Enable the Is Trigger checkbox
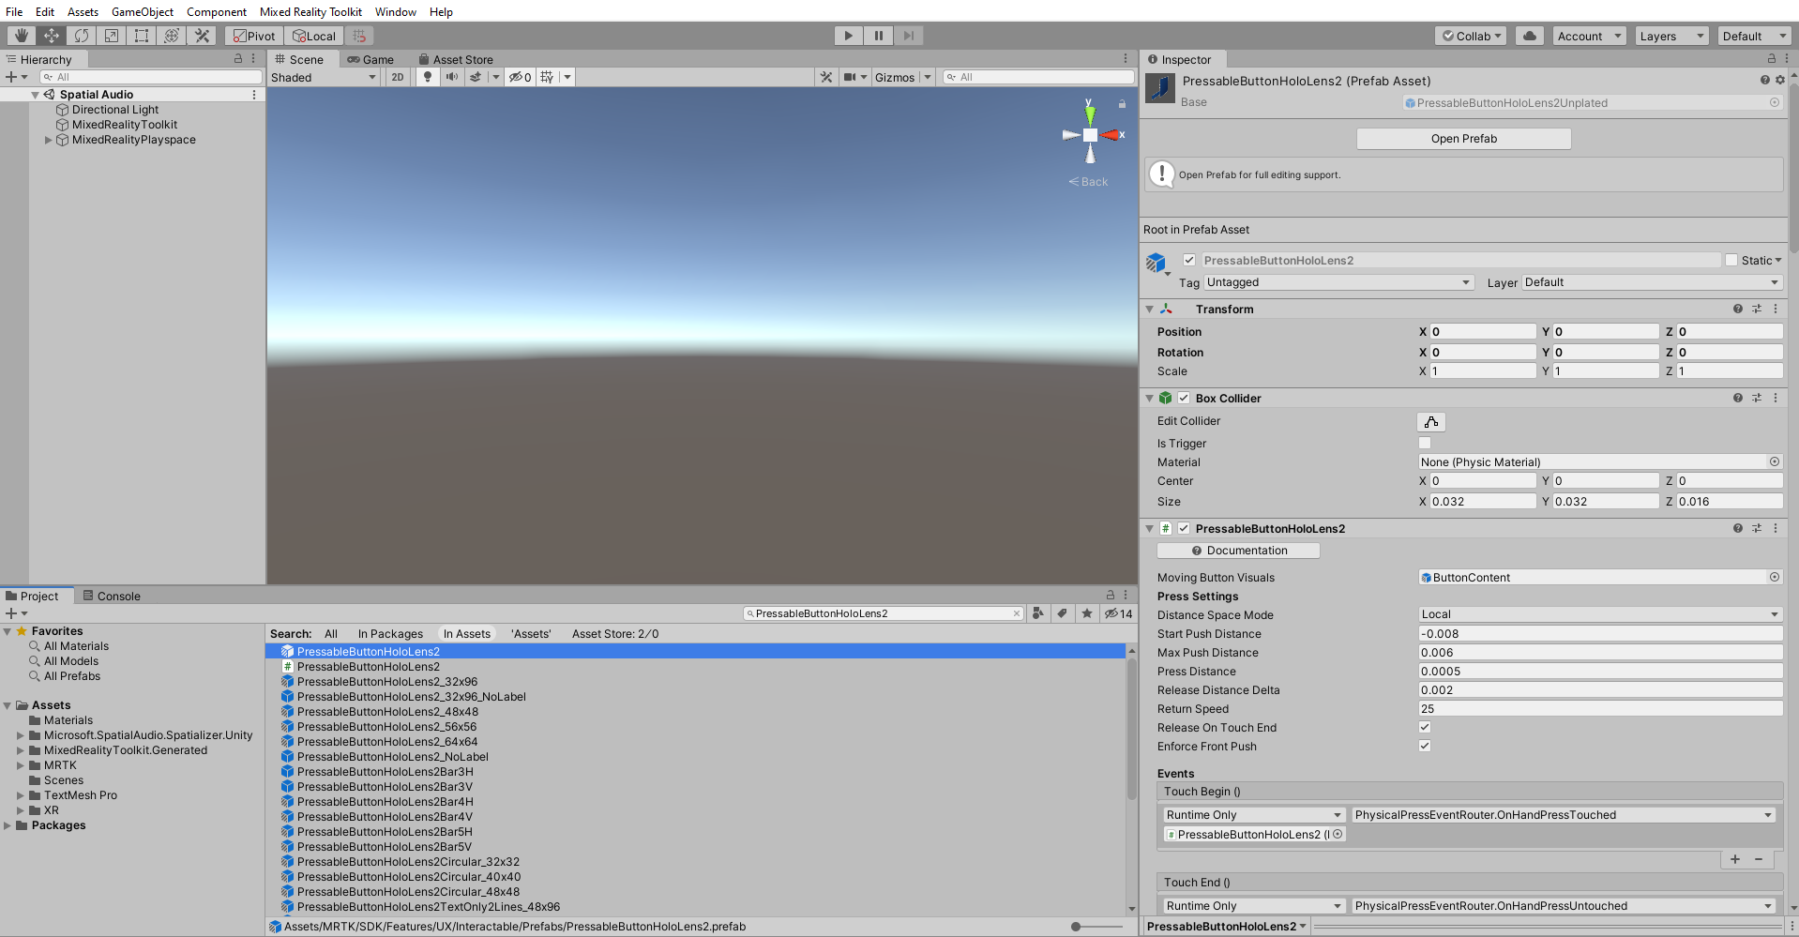 (1425, 443)
